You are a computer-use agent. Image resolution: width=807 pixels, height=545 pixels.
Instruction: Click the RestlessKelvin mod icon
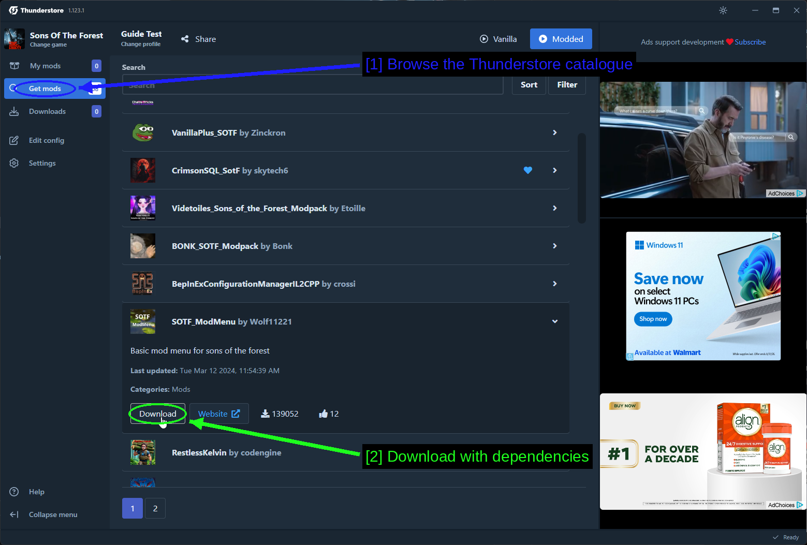(x=143, y=452)
